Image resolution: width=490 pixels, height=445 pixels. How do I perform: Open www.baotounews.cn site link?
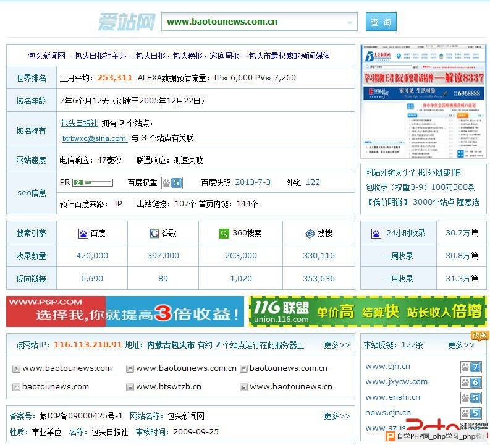[x=291, y=386]
